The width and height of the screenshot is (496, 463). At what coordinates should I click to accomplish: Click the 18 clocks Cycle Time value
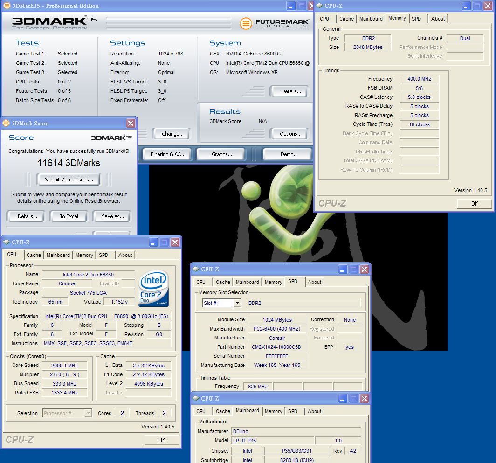click(x=419, y=124)
